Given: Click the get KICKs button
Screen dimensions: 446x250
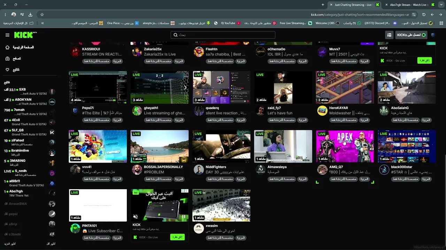Looking at the screenshot, I should click(x=412, y=35).
